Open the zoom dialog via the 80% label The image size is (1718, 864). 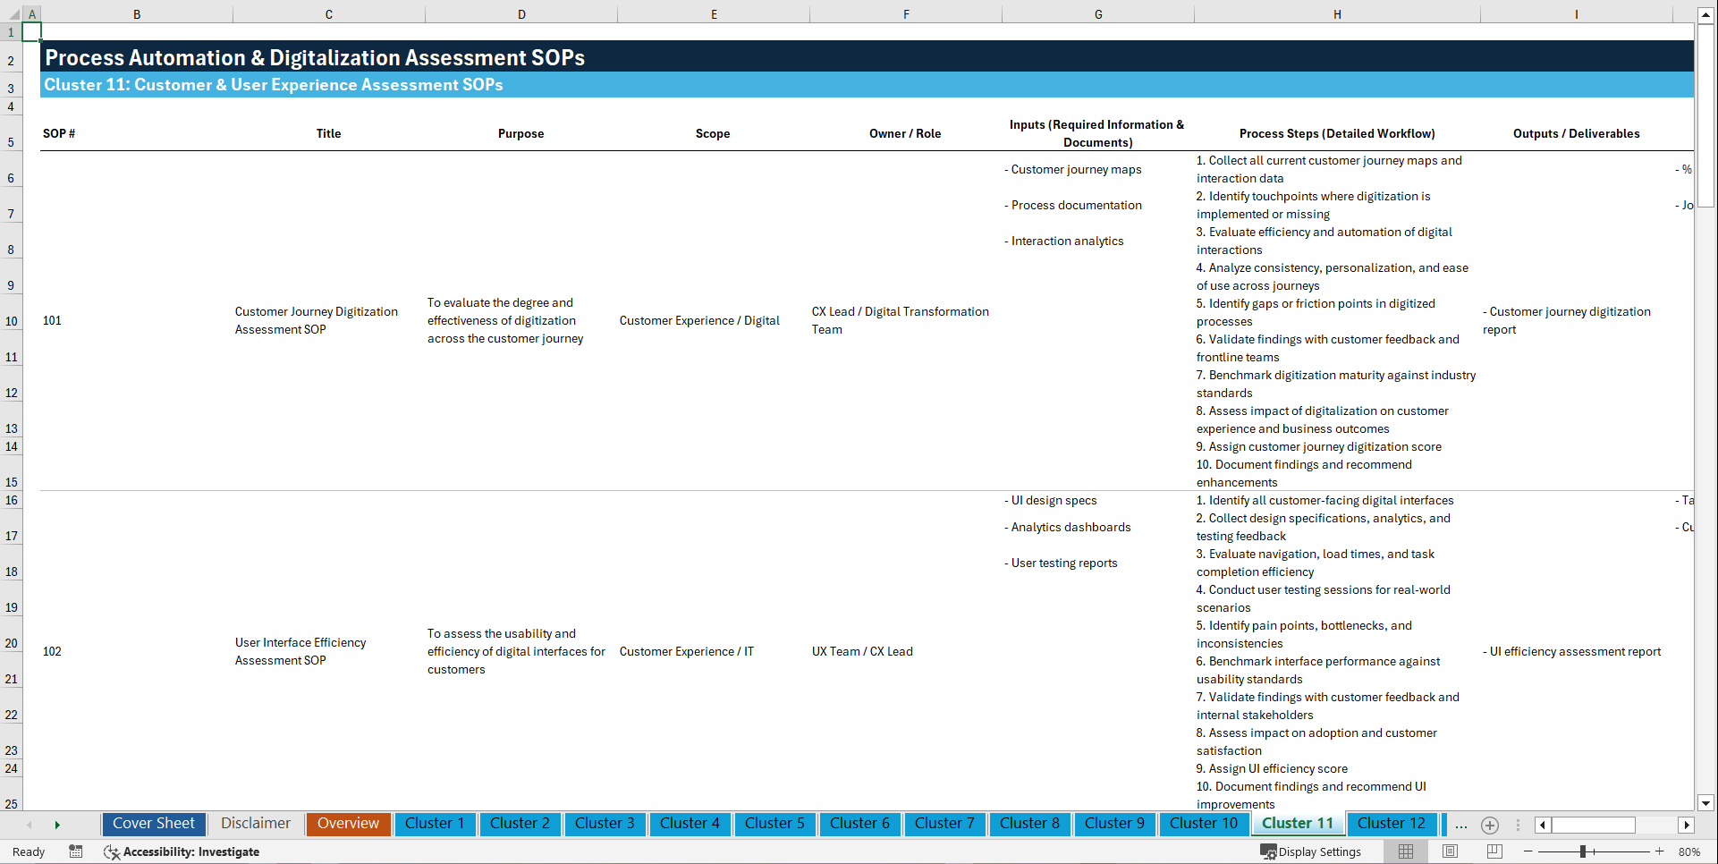point(1689,851)
